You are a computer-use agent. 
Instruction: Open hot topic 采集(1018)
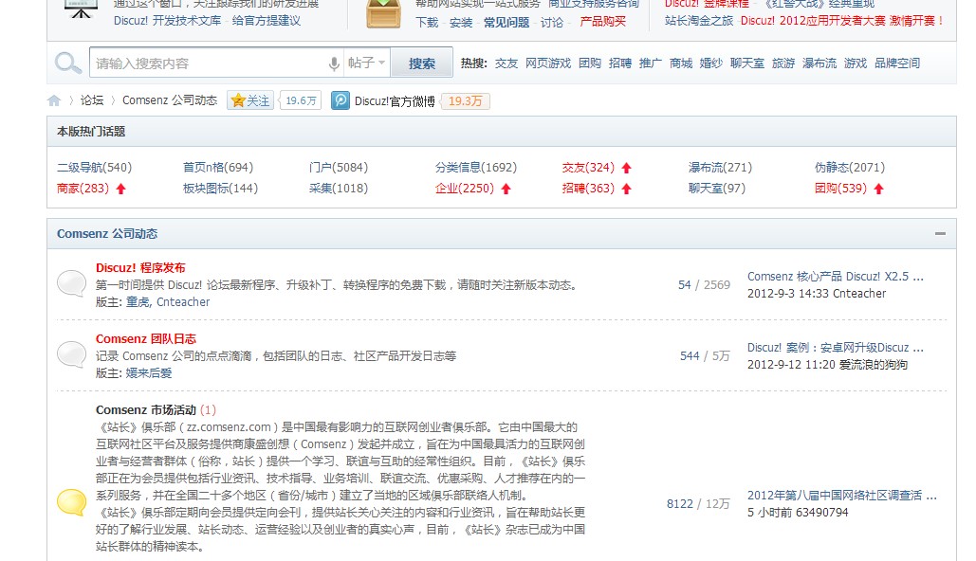(338, 189)
